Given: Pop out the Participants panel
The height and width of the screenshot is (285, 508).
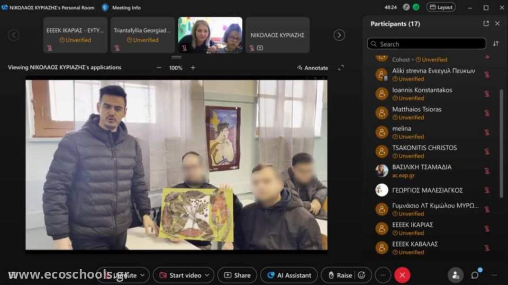Looking at the screenshot, I should click(486, 24).
